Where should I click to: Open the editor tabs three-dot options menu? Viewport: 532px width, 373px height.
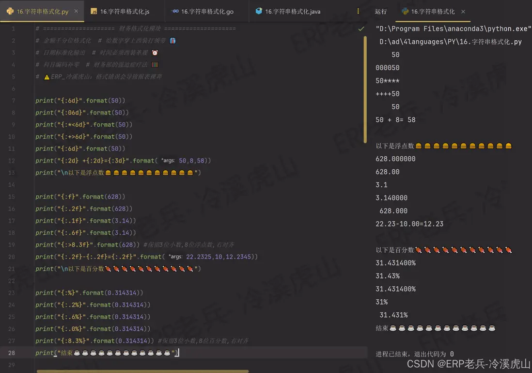pyautogui.click(x=358, y=11)
